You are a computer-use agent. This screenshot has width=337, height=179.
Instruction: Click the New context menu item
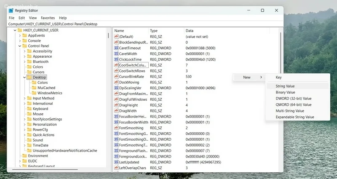(249, 77)
